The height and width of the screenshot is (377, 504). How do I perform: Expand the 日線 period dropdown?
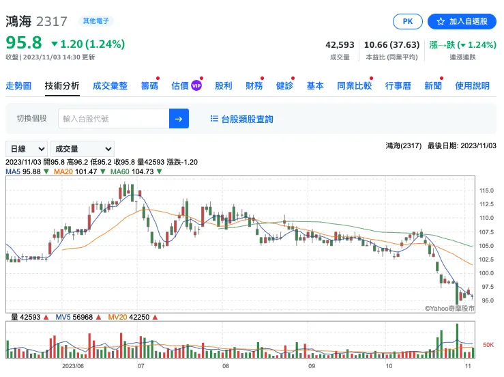point(27,149)
